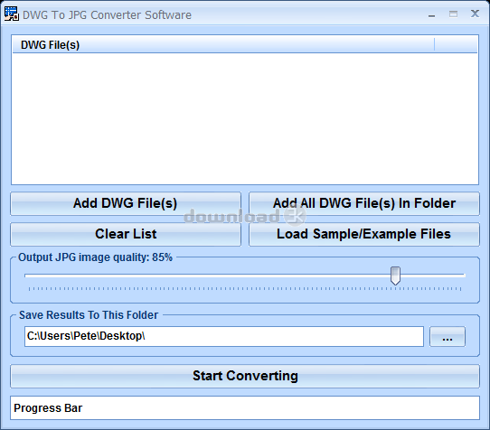490x430 pixels.
Task: Click the DWG File(s) column header
Action: pyautogui.click(x=223, y=44)
